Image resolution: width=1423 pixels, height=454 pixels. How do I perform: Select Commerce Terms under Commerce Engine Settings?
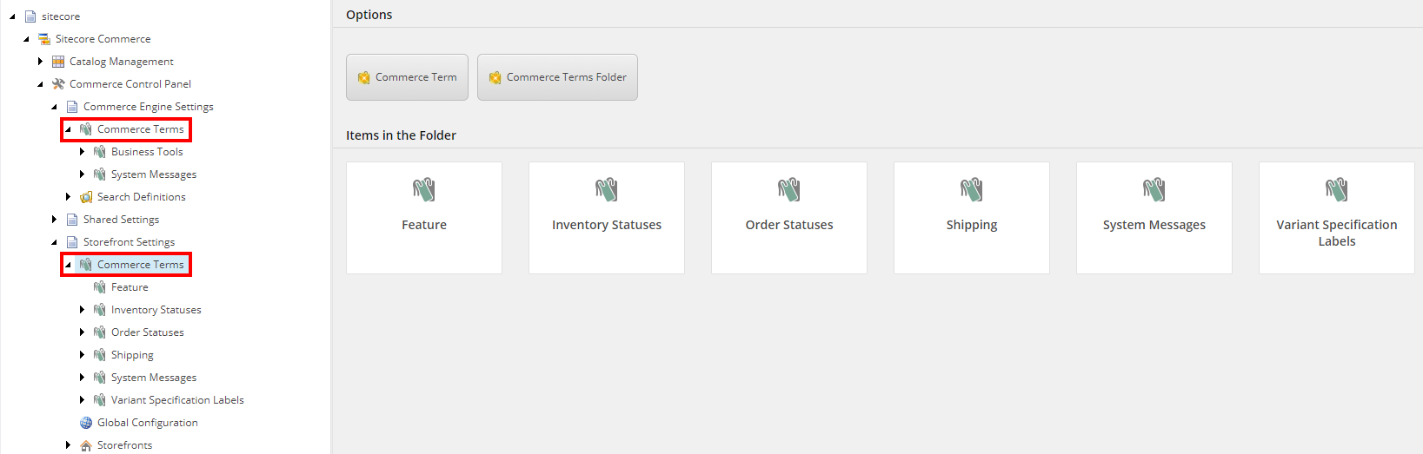point(141,129)
